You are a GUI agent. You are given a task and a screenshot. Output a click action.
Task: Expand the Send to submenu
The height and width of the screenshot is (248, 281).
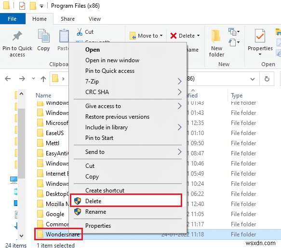coord(179,152)
